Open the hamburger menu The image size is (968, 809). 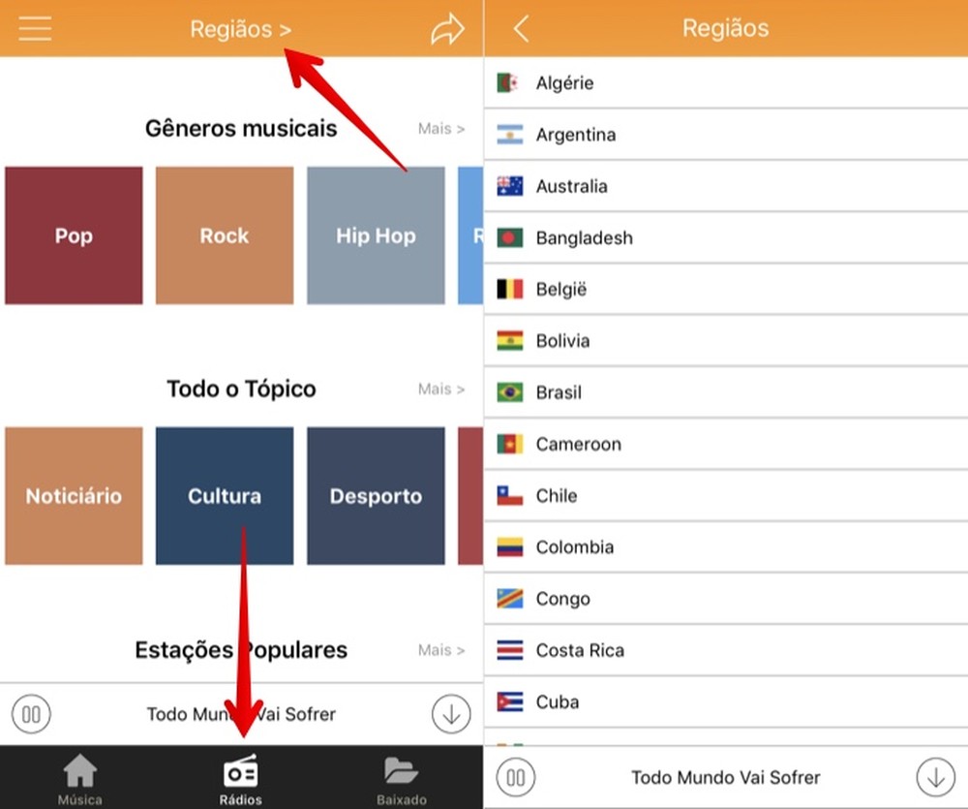coord(34,28)
